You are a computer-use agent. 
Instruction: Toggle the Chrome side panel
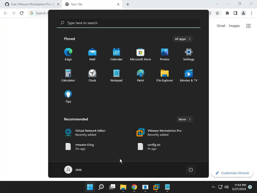click(x=235, y=13)
